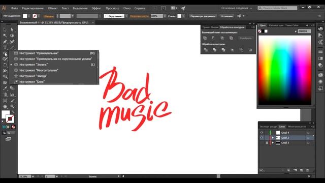
Task: Open Color panel flyout menu
Action: (x=313, y=25)
